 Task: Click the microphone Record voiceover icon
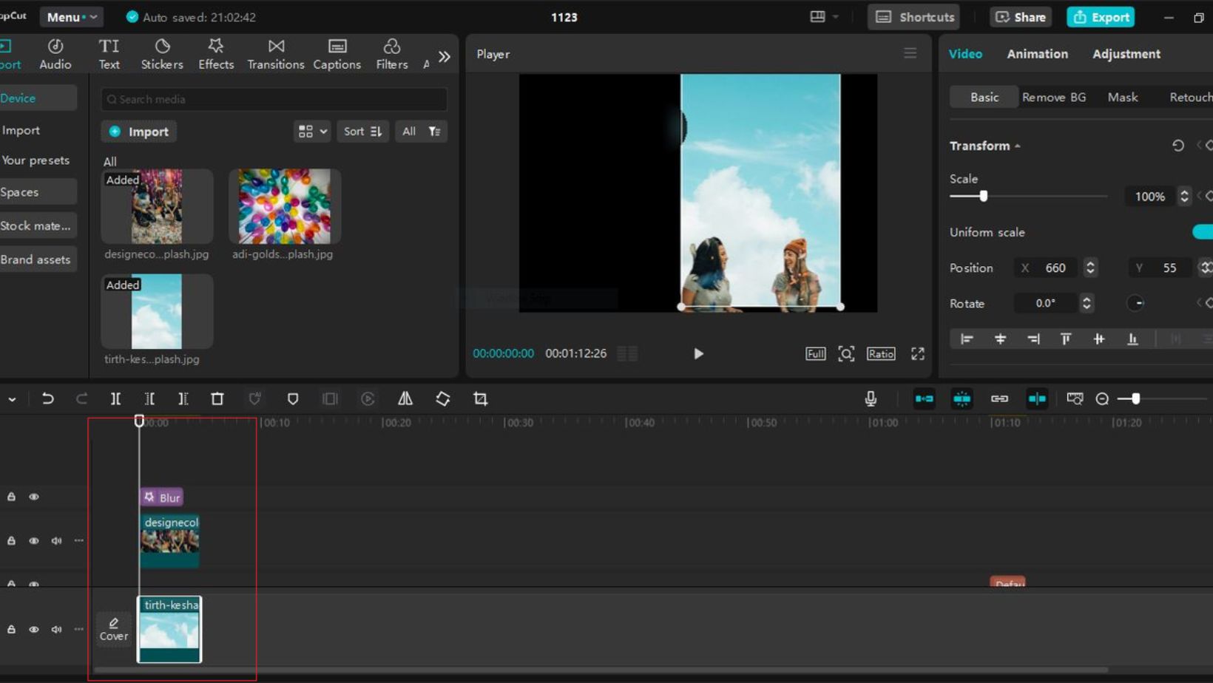871,398
